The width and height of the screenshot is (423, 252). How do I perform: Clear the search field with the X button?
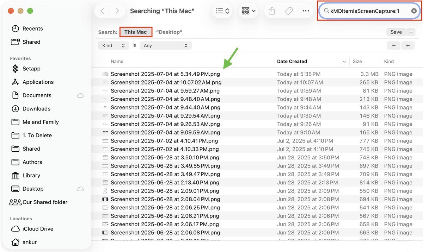414,11
